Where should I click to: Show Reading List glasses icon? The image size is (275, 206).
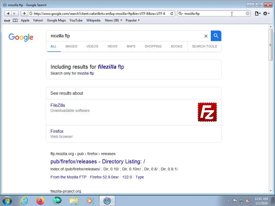[7, 20]
